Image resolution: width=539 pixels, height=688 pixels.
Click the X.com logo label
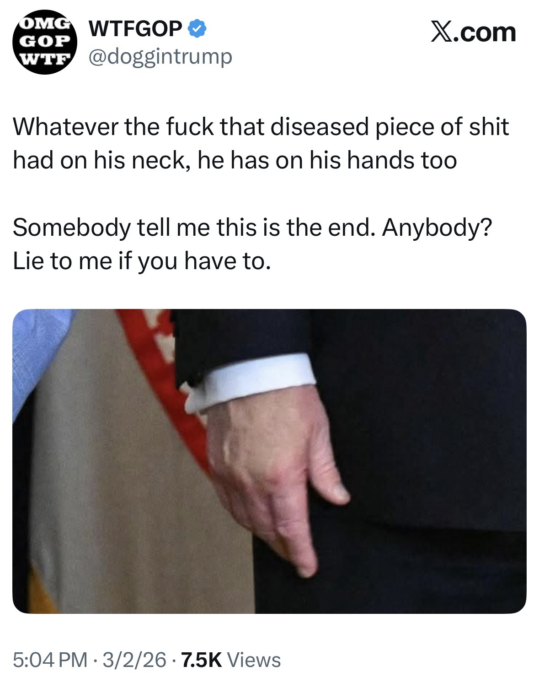[474, 32]
